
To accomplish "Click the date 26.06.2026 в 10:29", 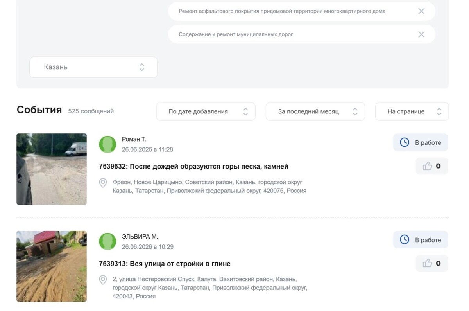I will click(147, 247).
